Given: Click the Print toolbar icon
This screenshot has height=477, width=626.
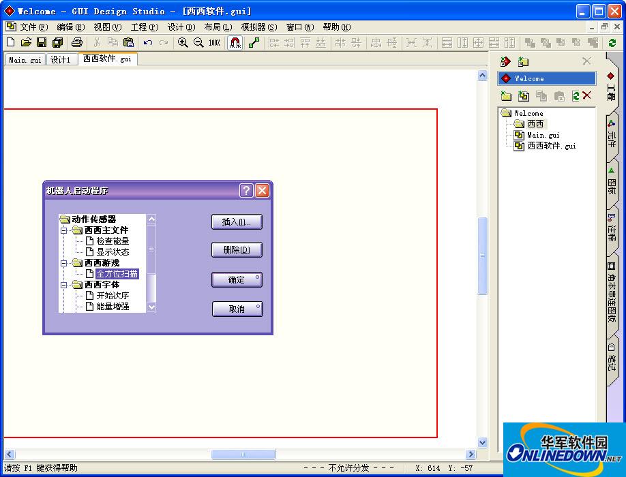Looking at the screenshot, I should (77, 42).
